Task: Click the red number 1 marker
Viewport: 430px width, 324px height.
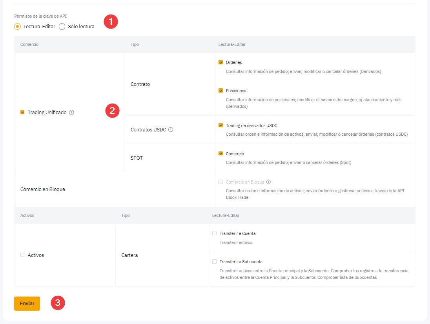Action: click(x=111, y=22)
